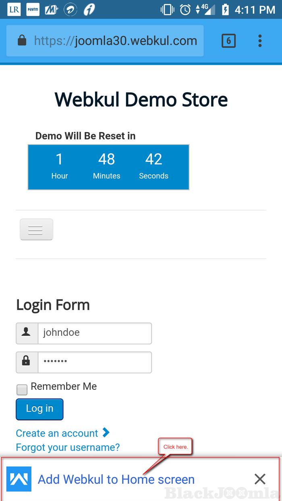Focus the password input field
Image resolution: width=282 pixels, height=501 pixels.
point(94,362)
